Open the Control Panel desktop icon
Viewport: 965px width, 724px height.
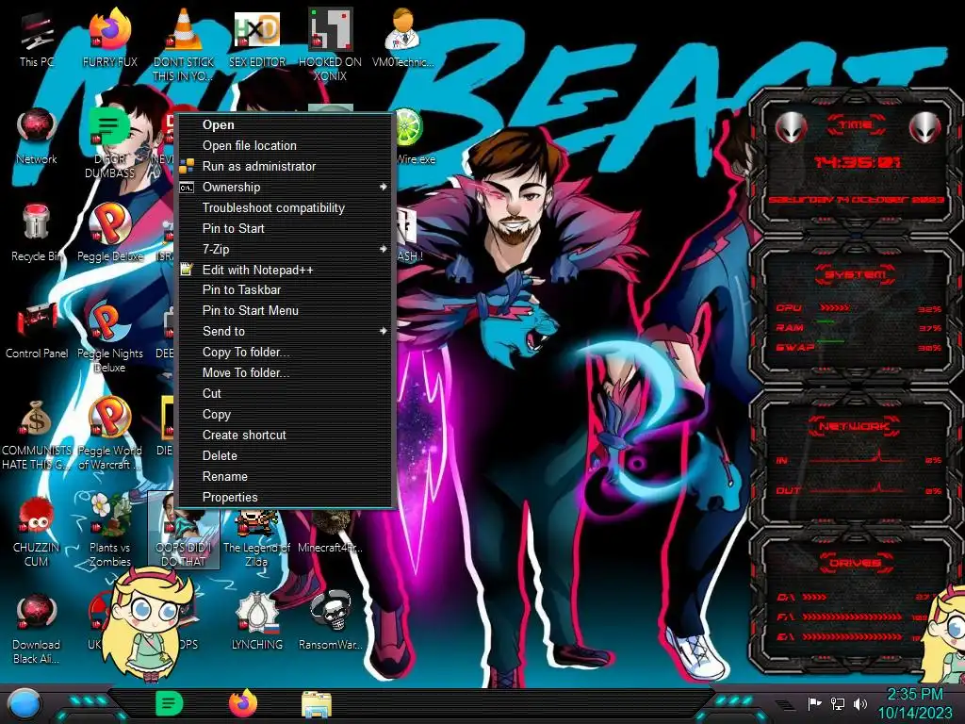point(37,330)
